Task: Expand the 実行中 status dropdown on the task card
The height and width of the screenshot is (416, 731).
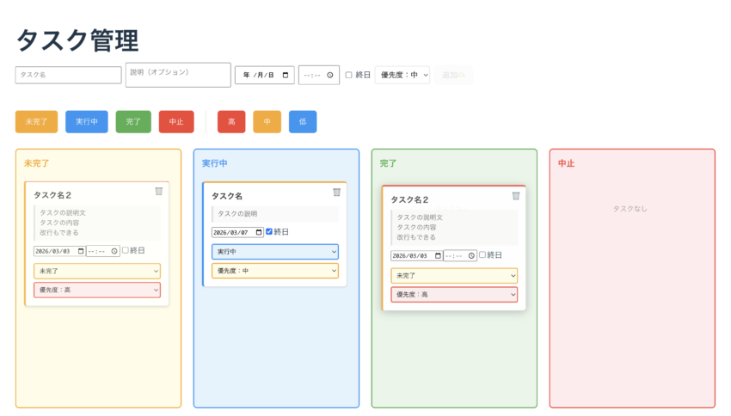Action: coord(274,252)
